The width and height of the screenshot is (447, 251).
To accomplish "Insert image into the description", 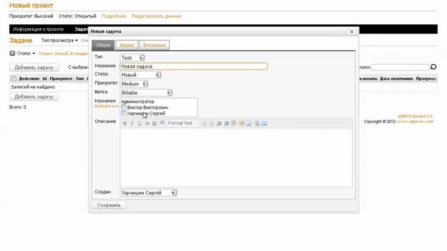I will tap(249, 123).
